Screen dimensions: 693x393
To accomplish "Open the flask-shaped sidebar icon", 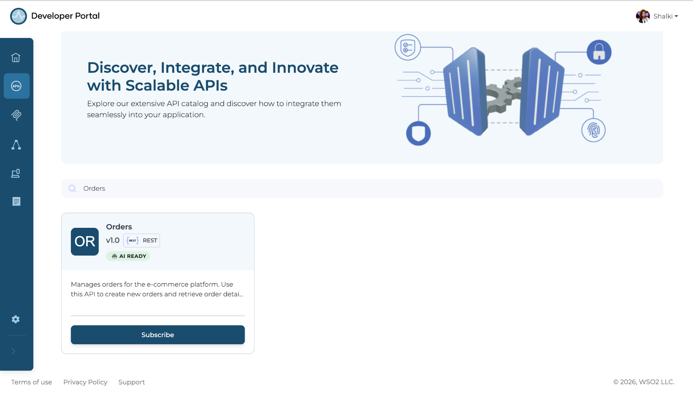I will click(x=16, y=145).
